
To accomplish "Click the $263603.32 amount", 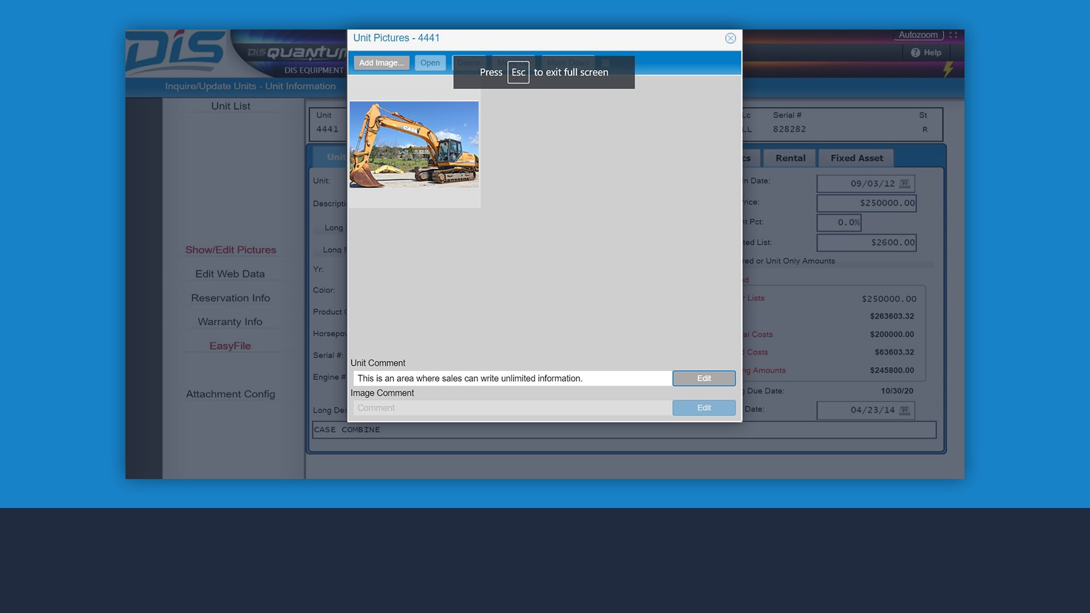I will coord(892,316).
